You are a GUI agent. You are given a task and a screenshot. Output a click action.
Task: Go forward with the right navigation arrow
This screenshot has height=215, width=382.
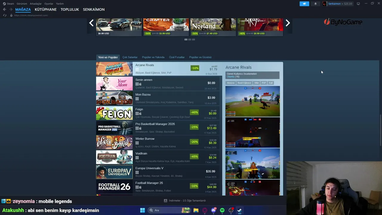11,10
